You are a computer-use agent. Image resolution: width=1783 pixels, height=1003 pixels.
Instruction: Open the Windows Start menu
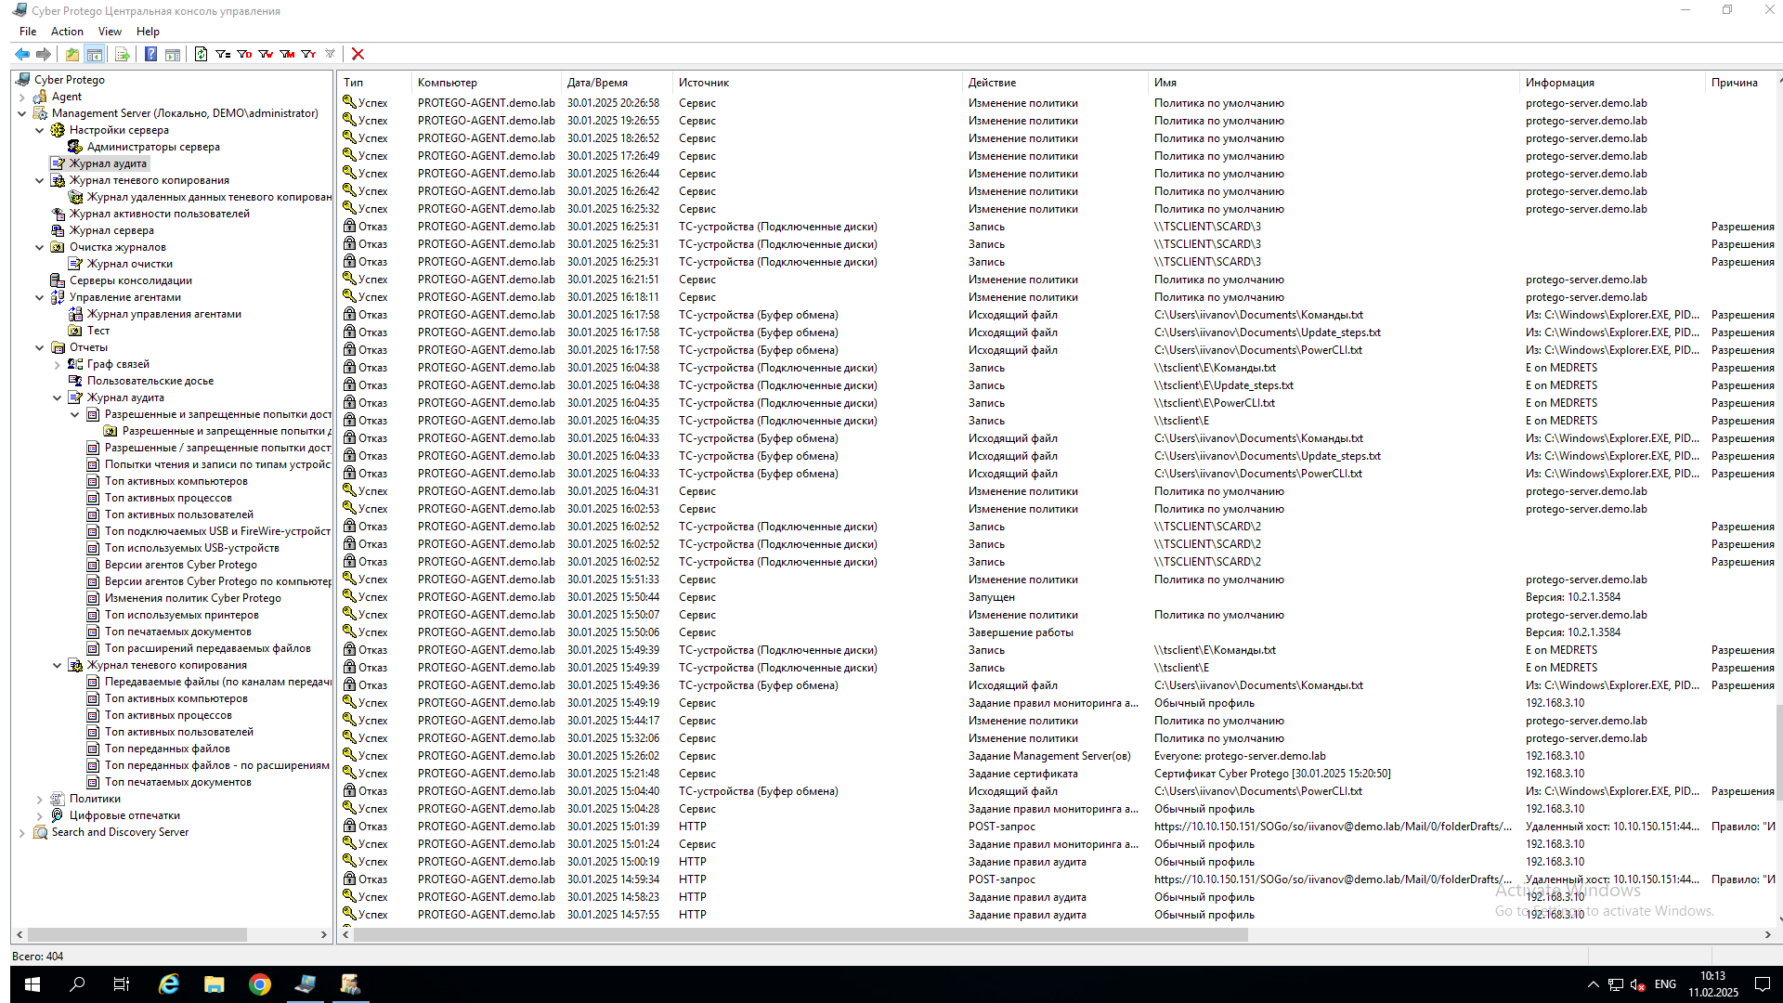tap(33, 984)
